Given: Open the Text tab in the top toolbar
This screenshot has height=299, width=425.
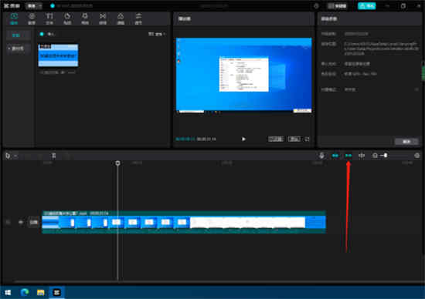Looking at the screenshot, I should (x=49, y=18).
